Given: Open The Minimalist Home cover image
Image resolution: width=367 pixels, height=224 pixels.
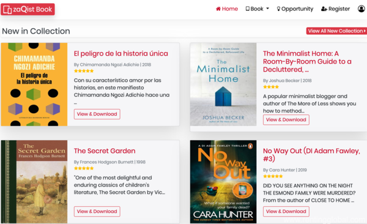Looking at the screenshot, I should pos(223,84).
